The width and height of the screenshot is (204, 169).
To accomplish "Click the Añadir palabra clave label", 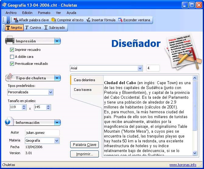I will pos(34,20).
